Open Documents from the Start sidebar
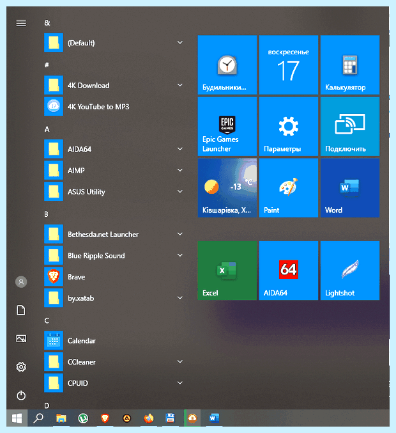 point(21,310)
